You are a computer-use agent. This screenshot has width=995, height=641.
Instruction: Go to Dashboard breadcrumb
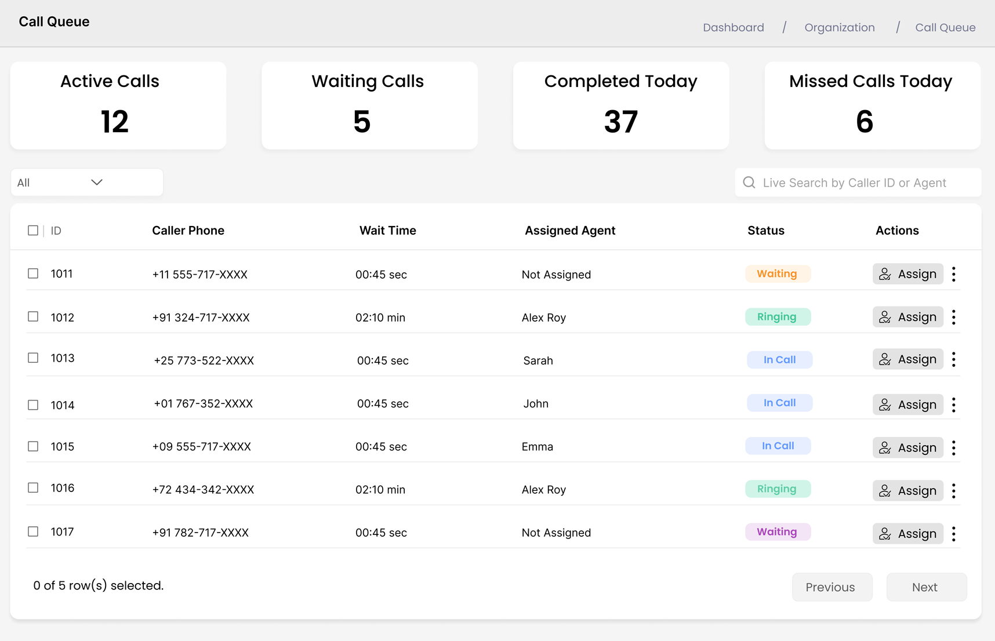[x=733, y=27]
